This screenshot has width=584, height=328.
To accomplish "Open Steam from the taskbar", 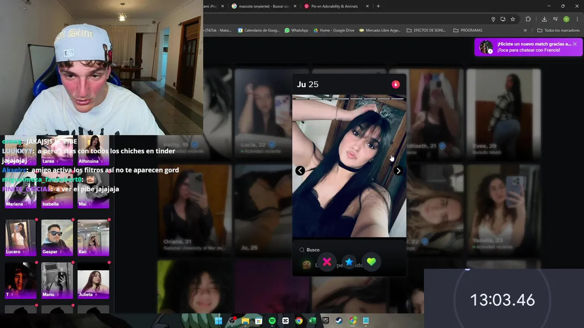I will tap(339, 321).
